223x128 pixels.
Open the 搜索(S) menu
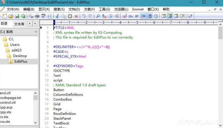point(59,9)
